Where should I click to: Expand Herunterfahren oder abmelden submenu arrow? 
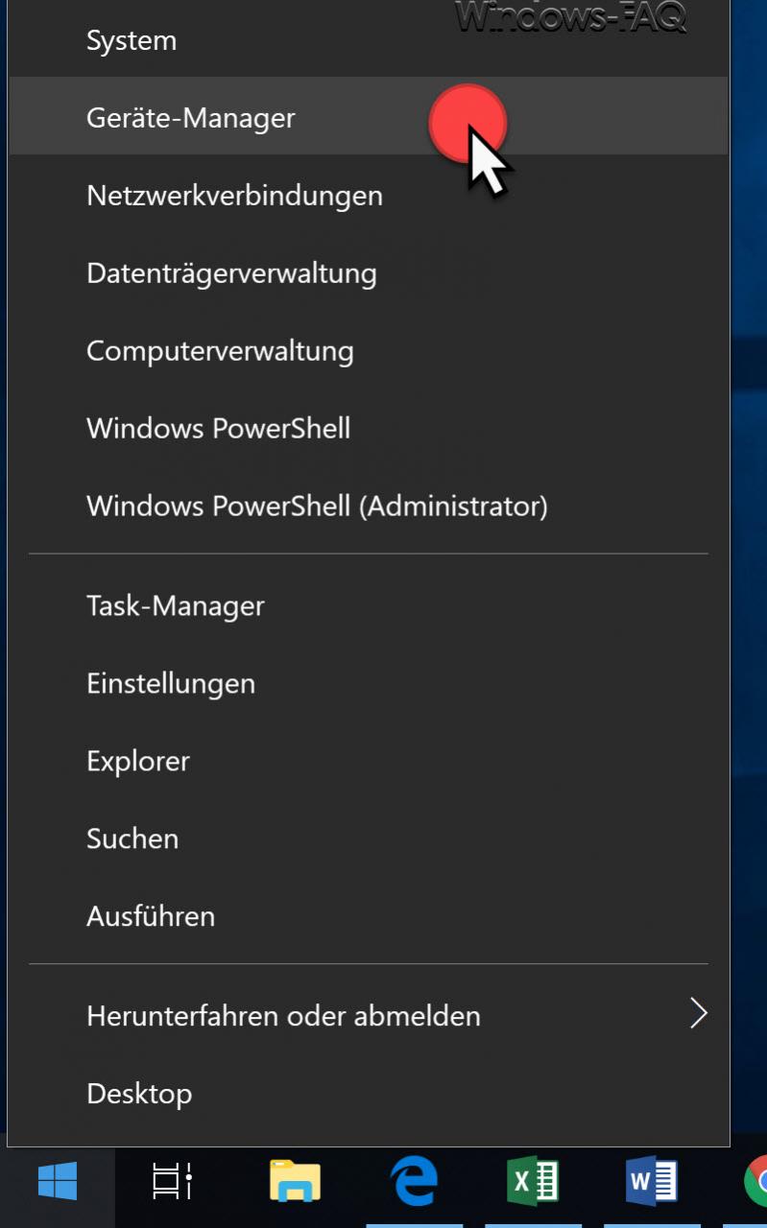pos(698,1014)
